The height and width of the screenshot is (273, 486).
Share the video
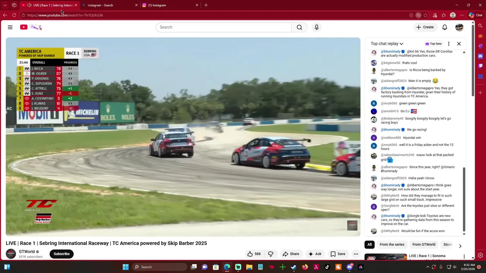(x=290, y=254)
